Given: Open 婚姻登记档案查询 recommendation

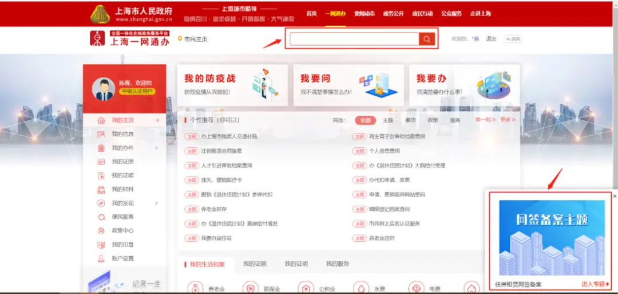Looking at the screenshot, I should 390,209.
